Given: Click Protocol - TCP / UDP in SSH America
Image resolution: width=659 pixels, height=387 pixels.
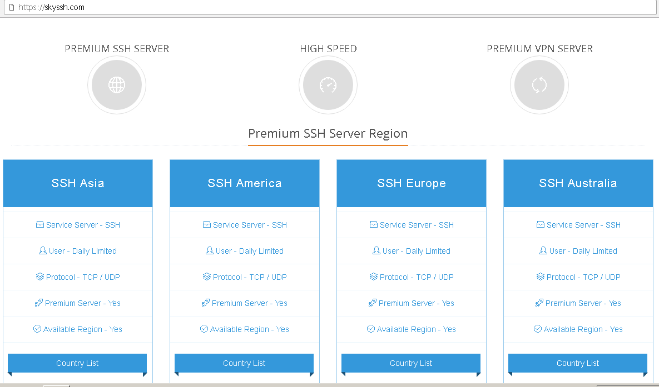Looking at the screenshot, I should pyautogui.click(x=250, y=277).
